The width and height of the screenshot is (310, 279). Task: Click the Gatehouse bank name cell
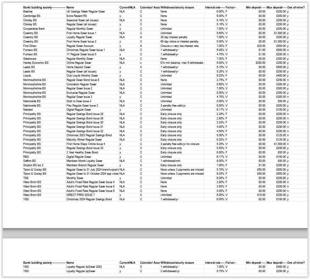(30, 59)
